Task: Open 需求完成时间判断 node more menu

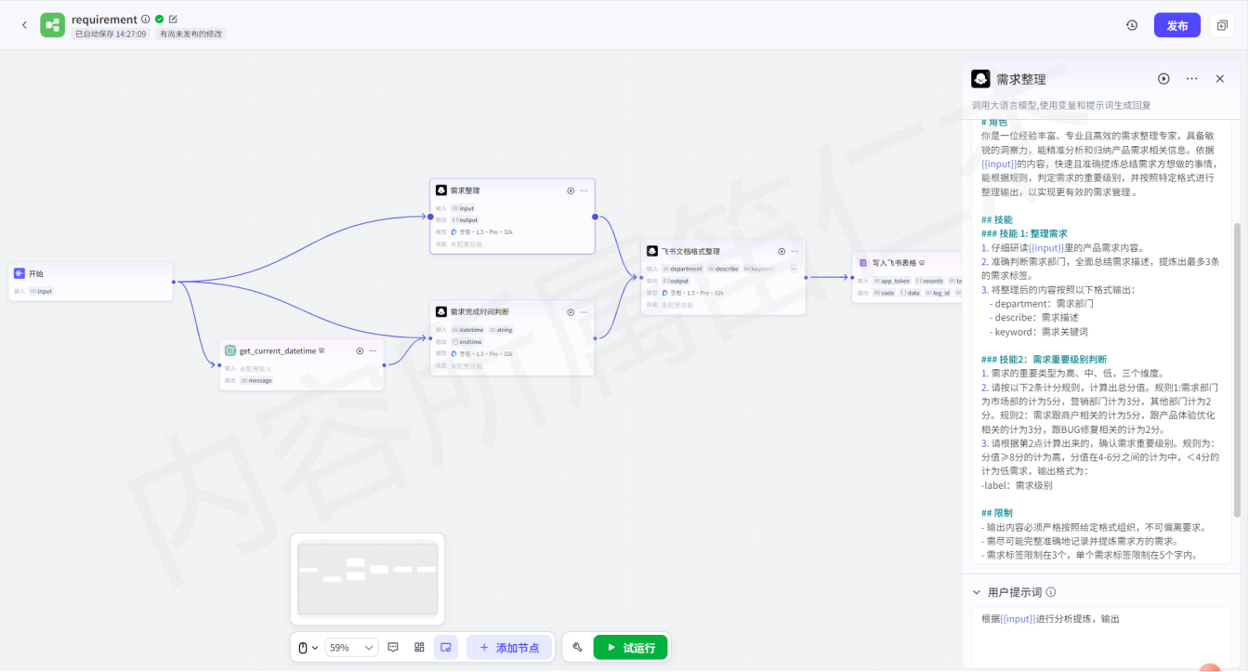Action: [584, 312]
